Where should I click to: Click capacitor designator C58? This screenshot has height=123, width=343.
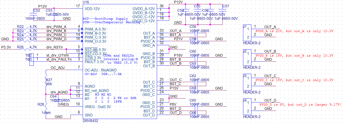(x=193, y=27)
